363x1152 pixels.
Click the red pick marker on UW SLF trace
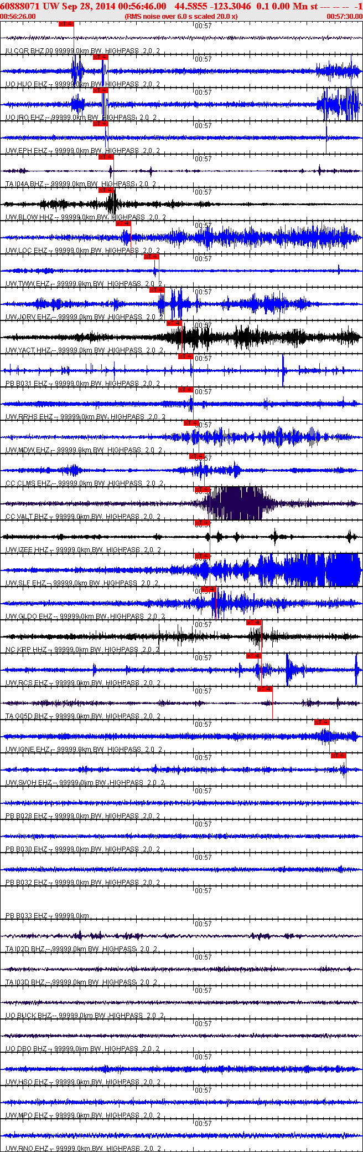click(203, 556)
